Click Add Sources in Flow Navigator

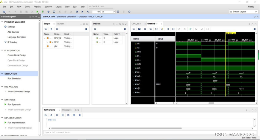(13, 32)
